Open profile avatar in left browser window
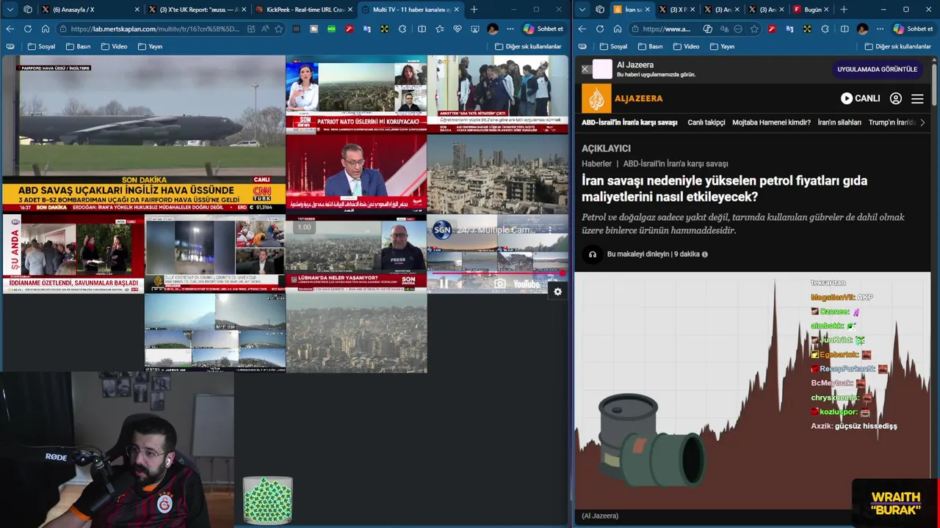The width and height of the screenshot is (940, 528). point(493,29)
